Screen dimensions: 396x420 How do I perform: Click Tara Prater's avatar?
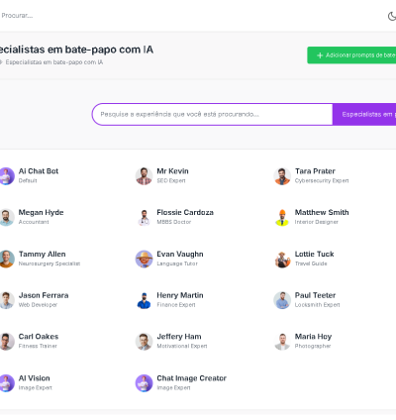click(x=282, y=176)
